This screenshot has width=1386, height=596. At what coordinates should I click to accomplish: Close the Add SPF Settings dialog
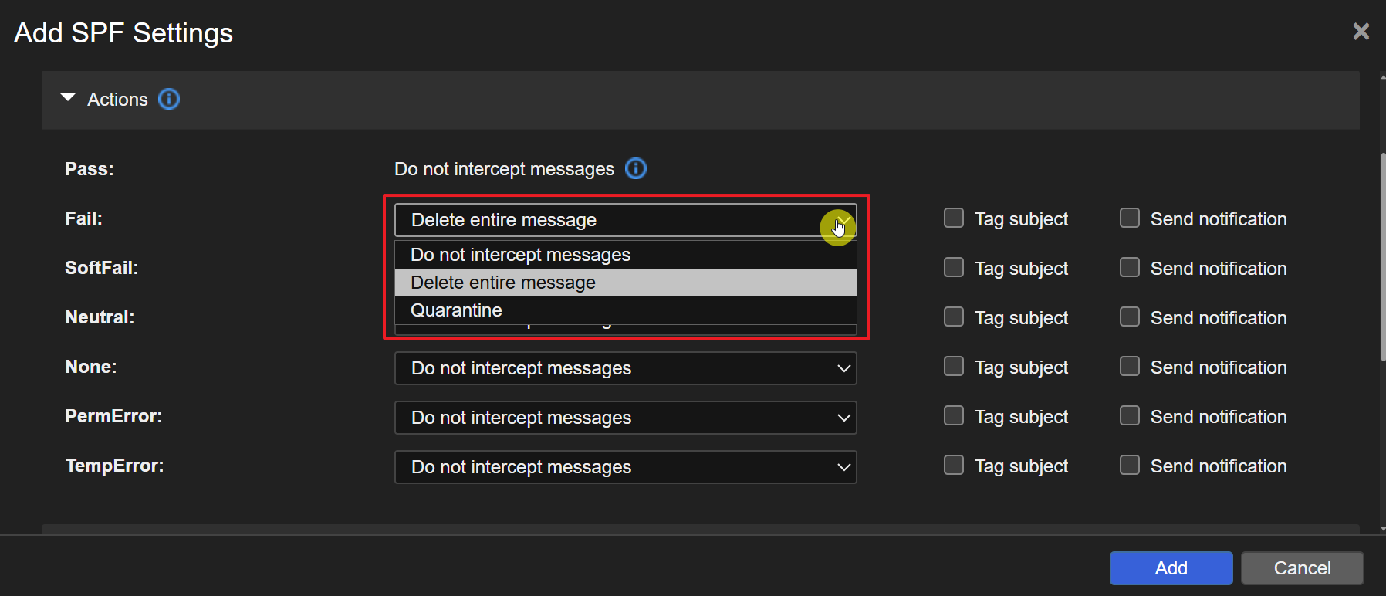pos(1361,32)
